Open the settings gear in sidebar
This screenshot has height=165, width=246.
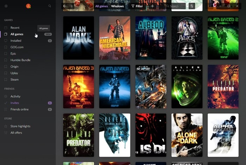6,6
